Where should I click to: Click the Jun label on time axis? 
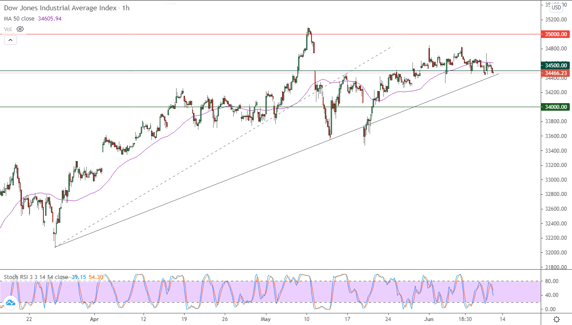[429, 319]
